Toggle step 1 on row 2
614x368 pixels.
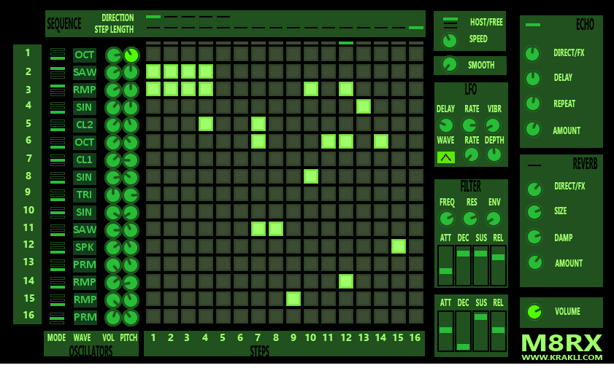pos(153,71)
